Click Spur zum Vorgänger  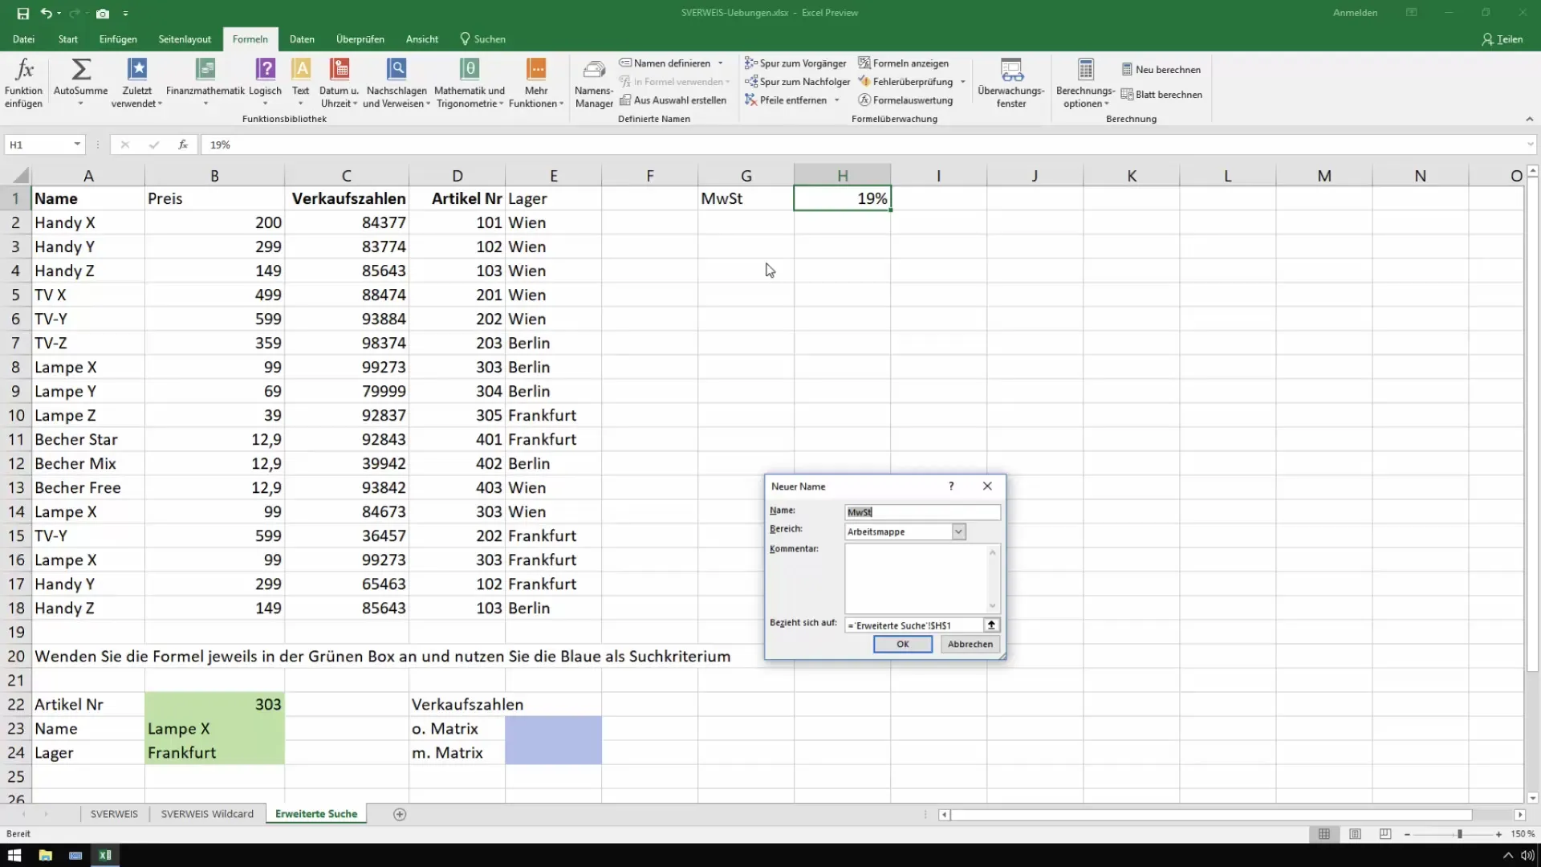click(x=795, y=63)
